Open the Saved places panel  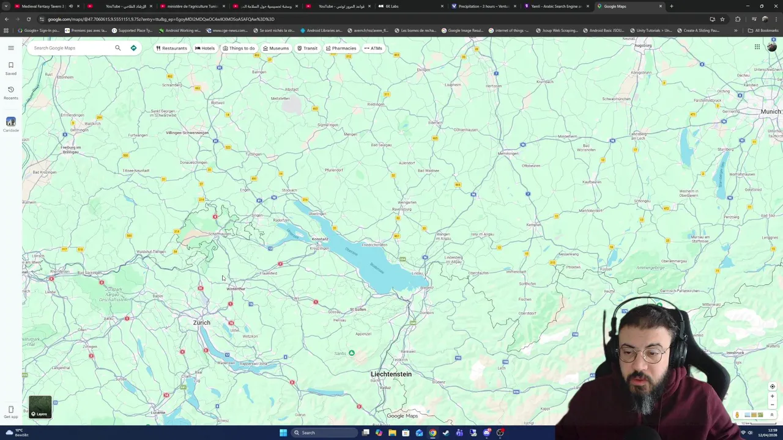(11, 68)
